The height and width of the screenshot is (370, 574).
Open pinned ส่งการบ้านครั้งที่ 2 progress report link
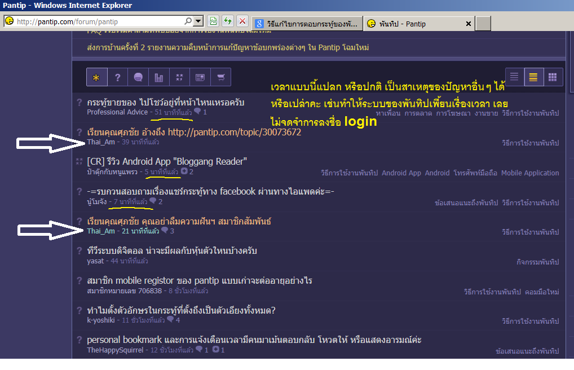(x=228, y=47)
